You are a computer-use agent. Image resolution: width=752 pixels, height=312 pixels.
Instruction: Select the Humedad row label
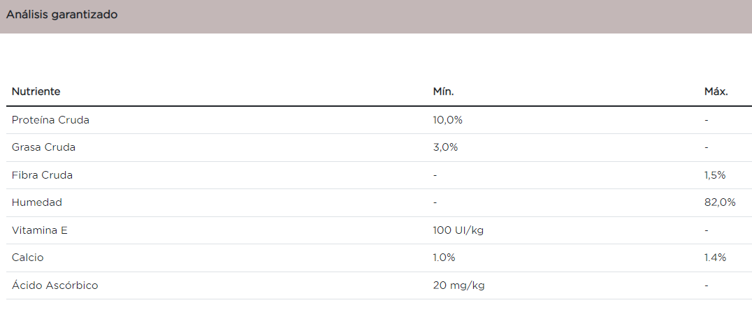click(37, 202)
